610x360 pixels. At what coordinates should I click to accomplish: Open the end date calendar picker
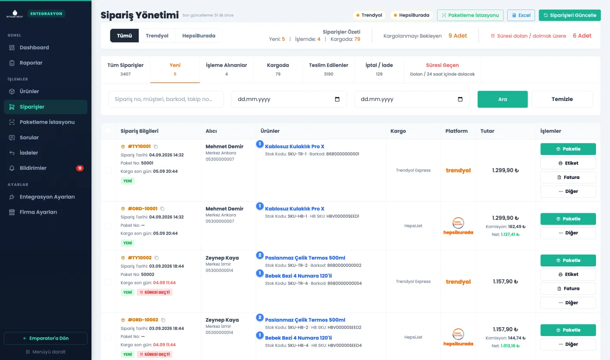click(x=460, y=99)
